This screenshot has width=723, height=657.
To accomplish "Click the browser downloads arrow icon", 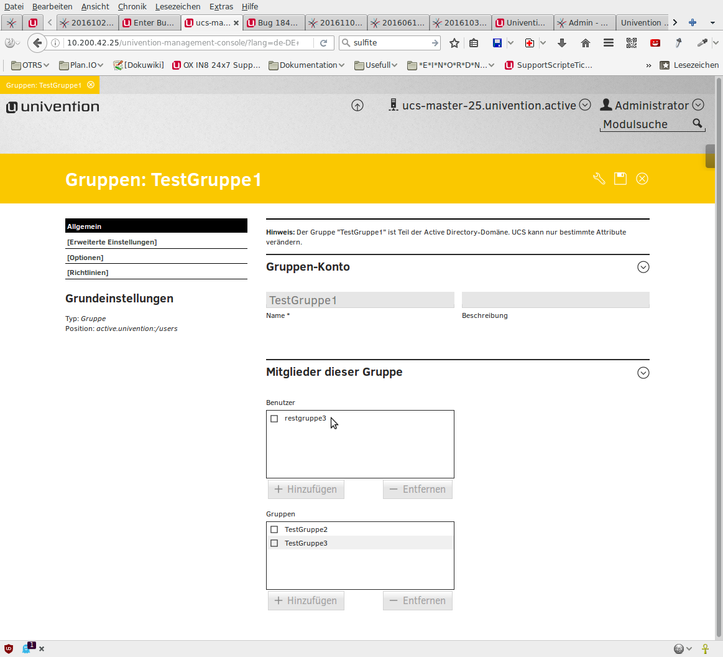I will [562, 43].
